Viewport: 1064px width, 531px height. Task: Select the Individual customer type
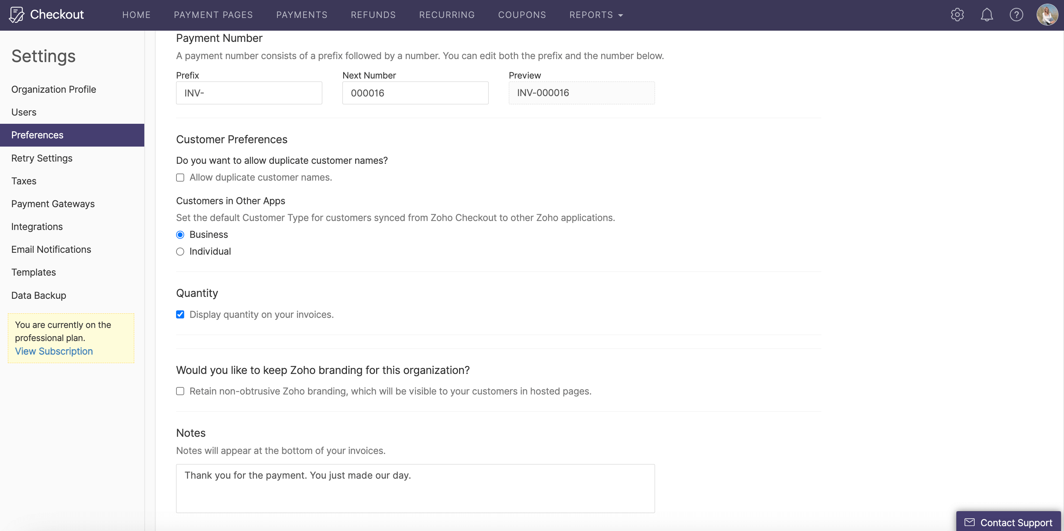click(x=180, y=251)
